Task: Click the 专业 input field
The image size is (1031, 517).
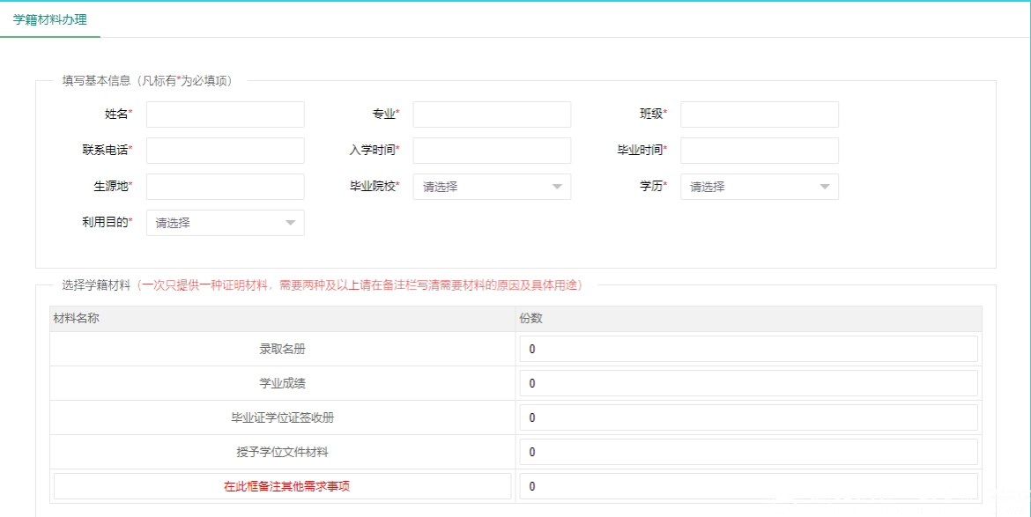Action: click(492, 114)
